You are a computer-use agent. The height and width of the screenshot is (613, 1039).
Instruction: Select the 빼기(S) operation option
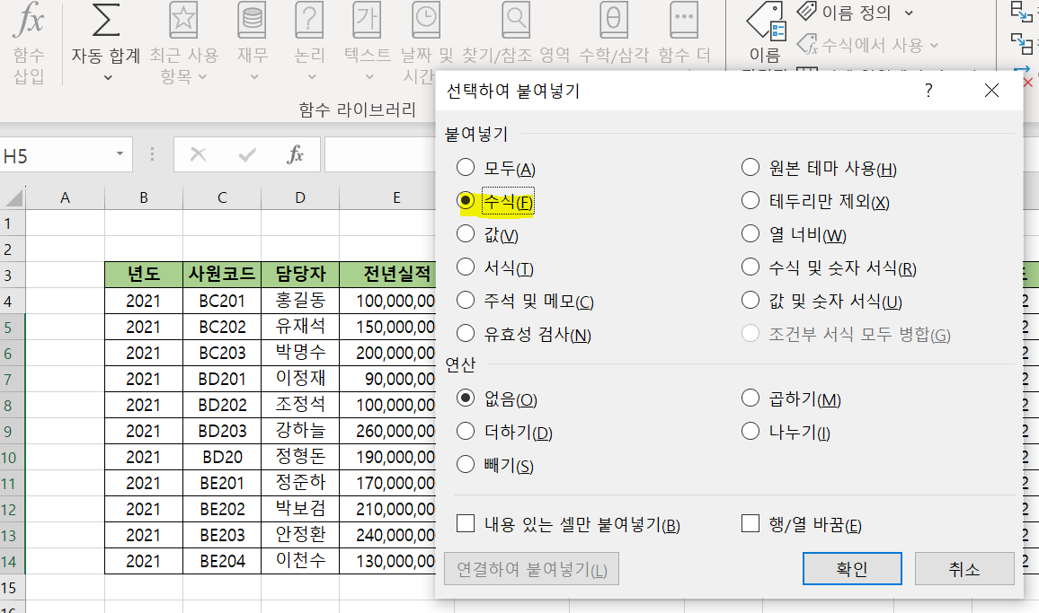tap(495, 466)
